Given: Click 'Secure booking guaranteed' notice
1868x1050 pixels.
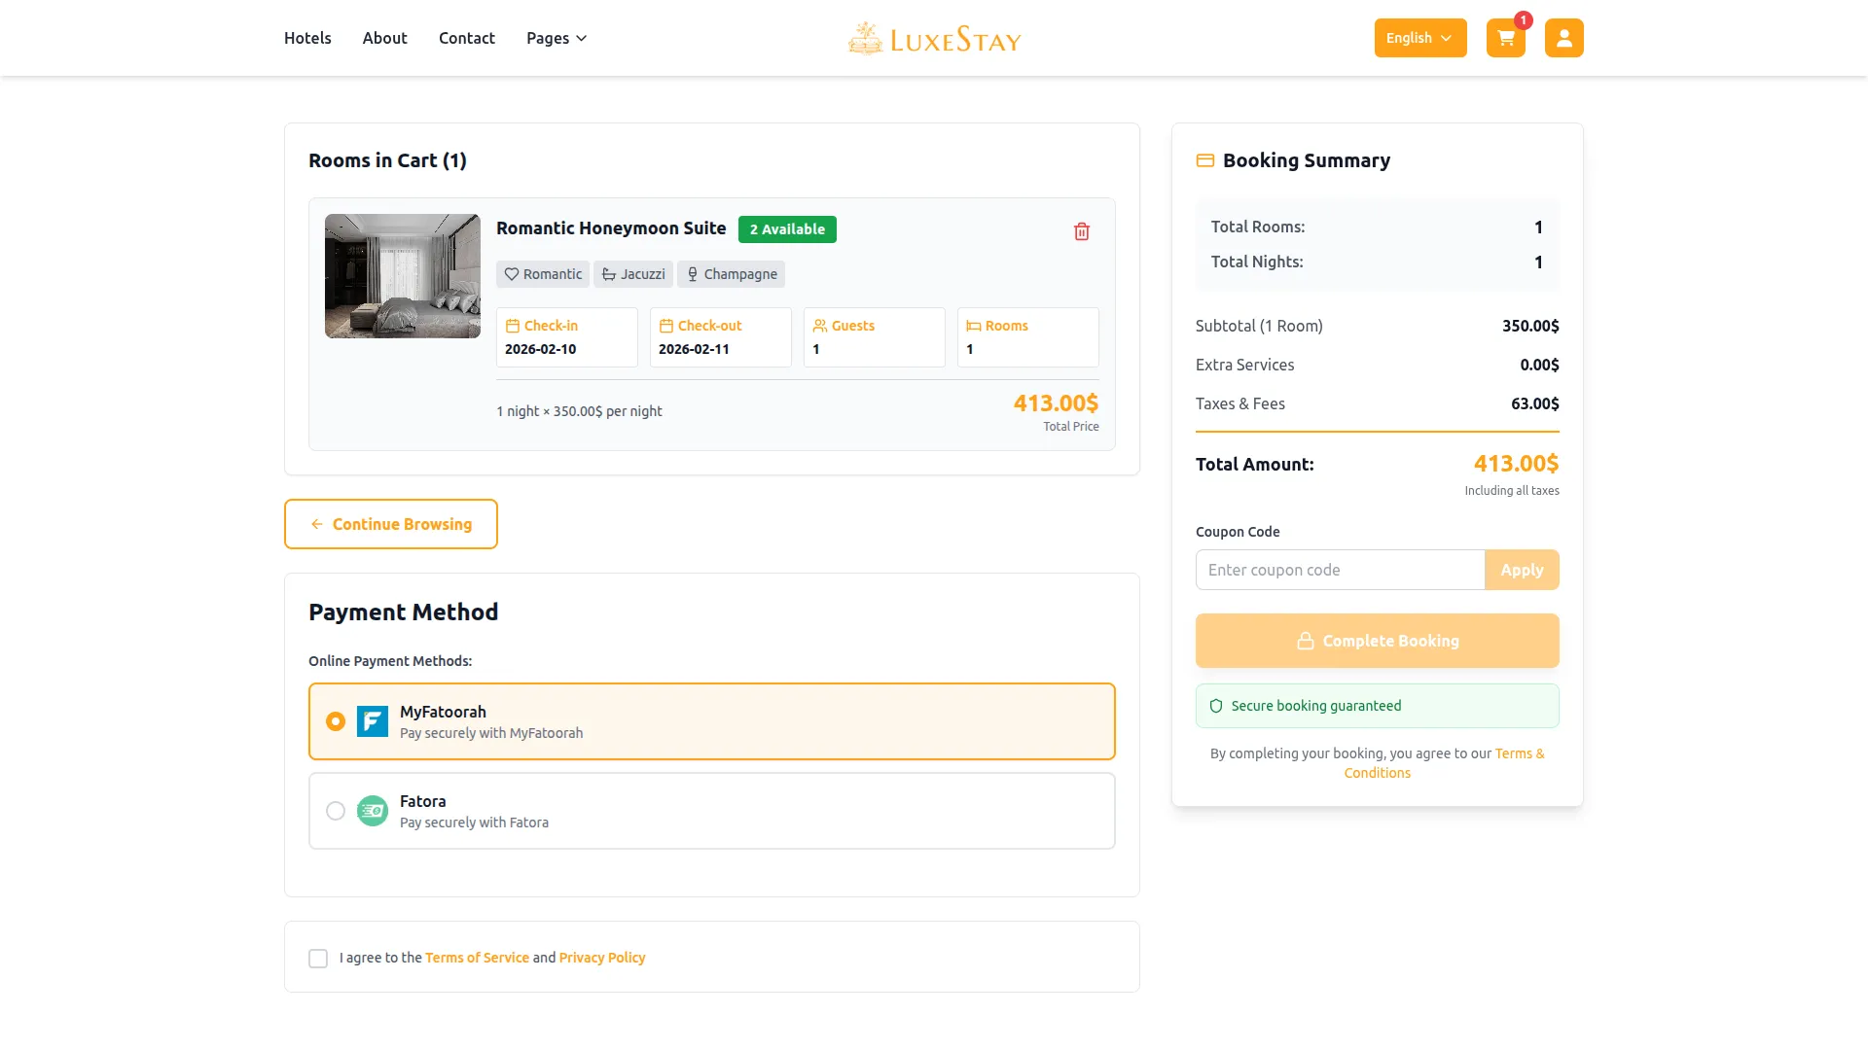Looking at the screenshot, I should [x=1377, y=706].
